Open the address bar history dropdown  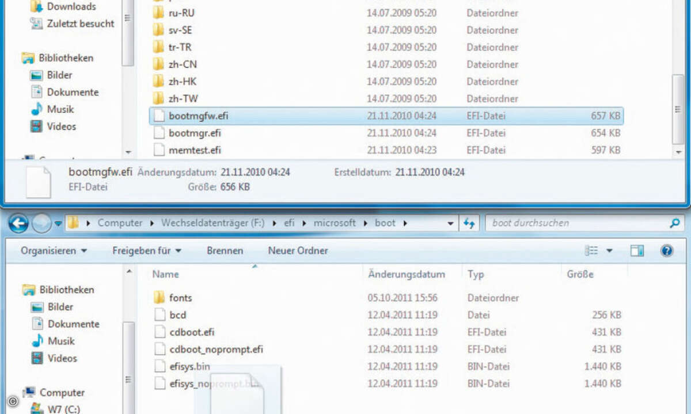(x=450, y=223)
